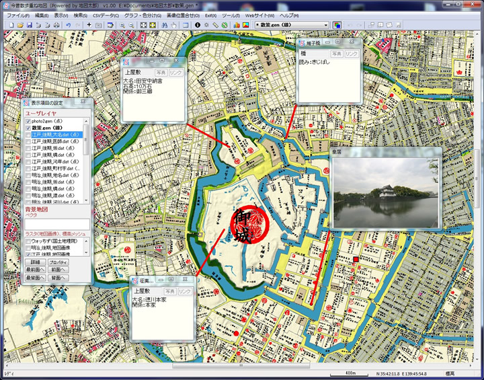This screenshot has height=380, width=484.
Task: Click the bar chart graph icon
Action: coord(236,25)
